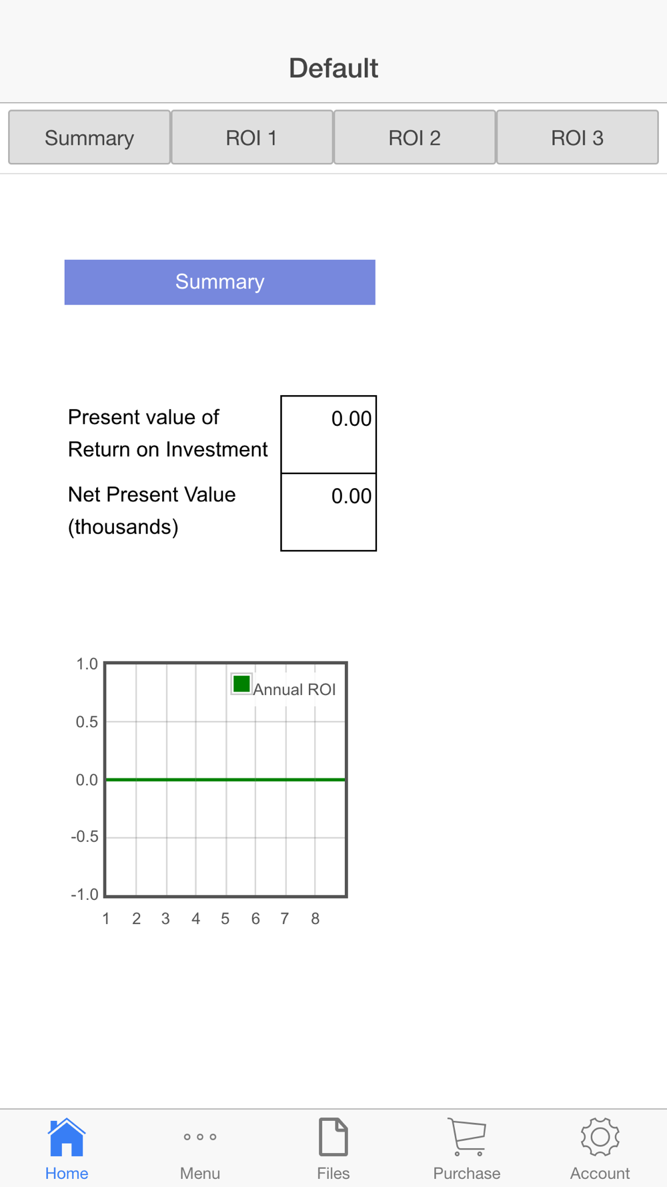Select the Net Present Value field
This screenshot has width=667, height=1187.
(329, 512)
